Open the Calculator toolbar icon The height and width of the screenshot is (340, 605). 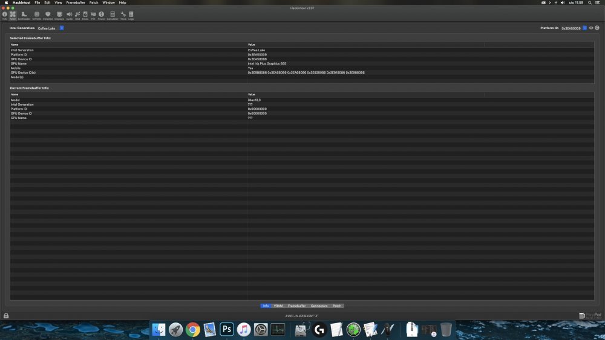[113, 16]
